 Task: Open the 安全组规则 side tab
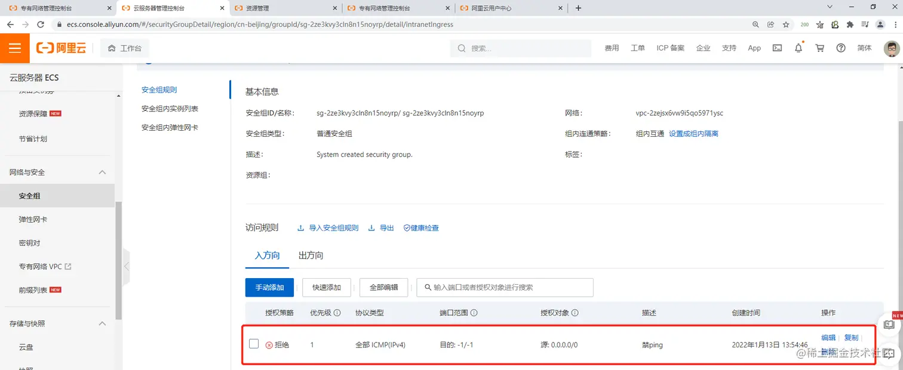click(159, 90)
